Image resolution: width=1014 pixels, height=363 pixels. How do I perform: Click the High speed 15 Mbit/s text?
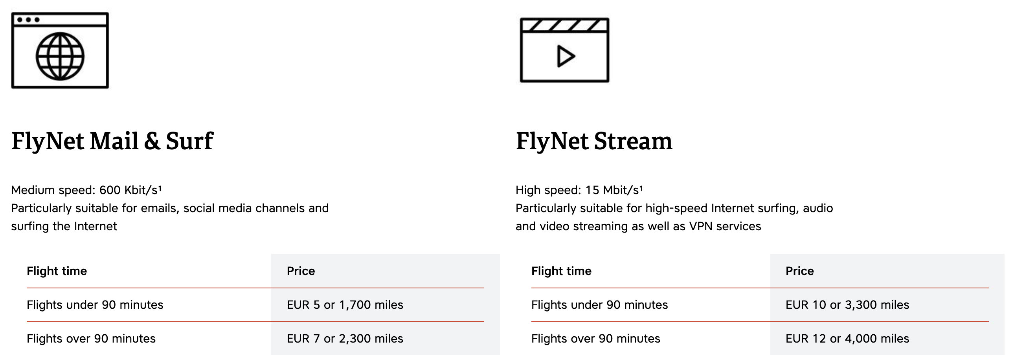579,190
